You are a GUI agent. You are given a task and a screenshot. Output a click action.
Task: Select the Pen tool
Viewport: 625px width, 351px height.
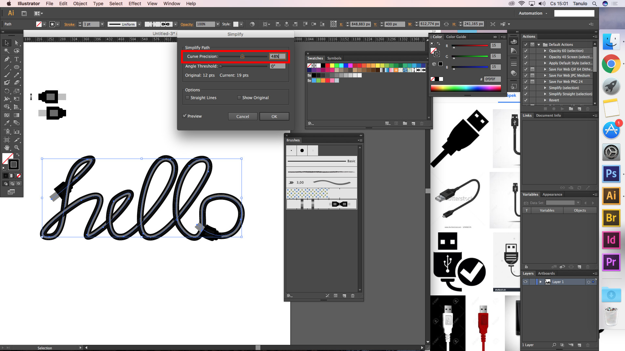coord(7,59)
